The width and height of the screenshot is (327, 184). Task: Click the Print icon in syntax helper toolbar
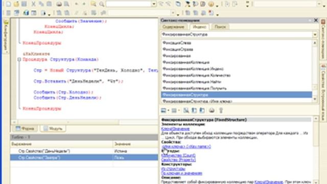(x=212, y=110)
